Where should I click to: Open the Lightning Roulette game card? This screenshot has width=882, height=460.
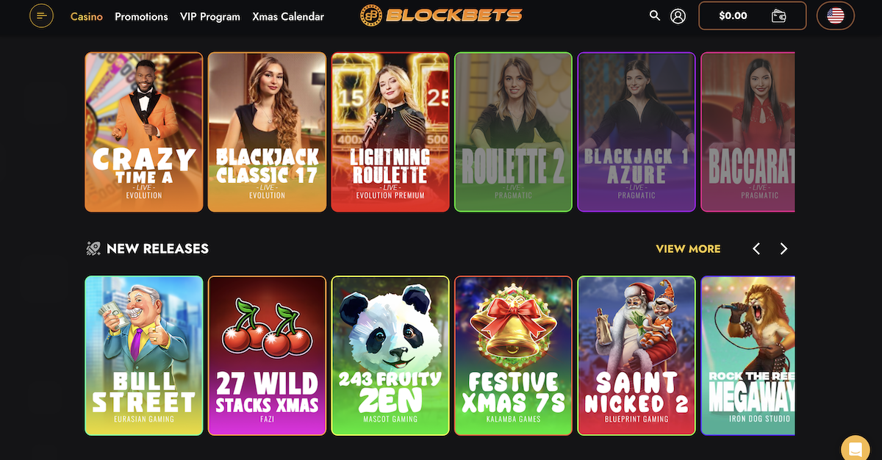point(390,132)
